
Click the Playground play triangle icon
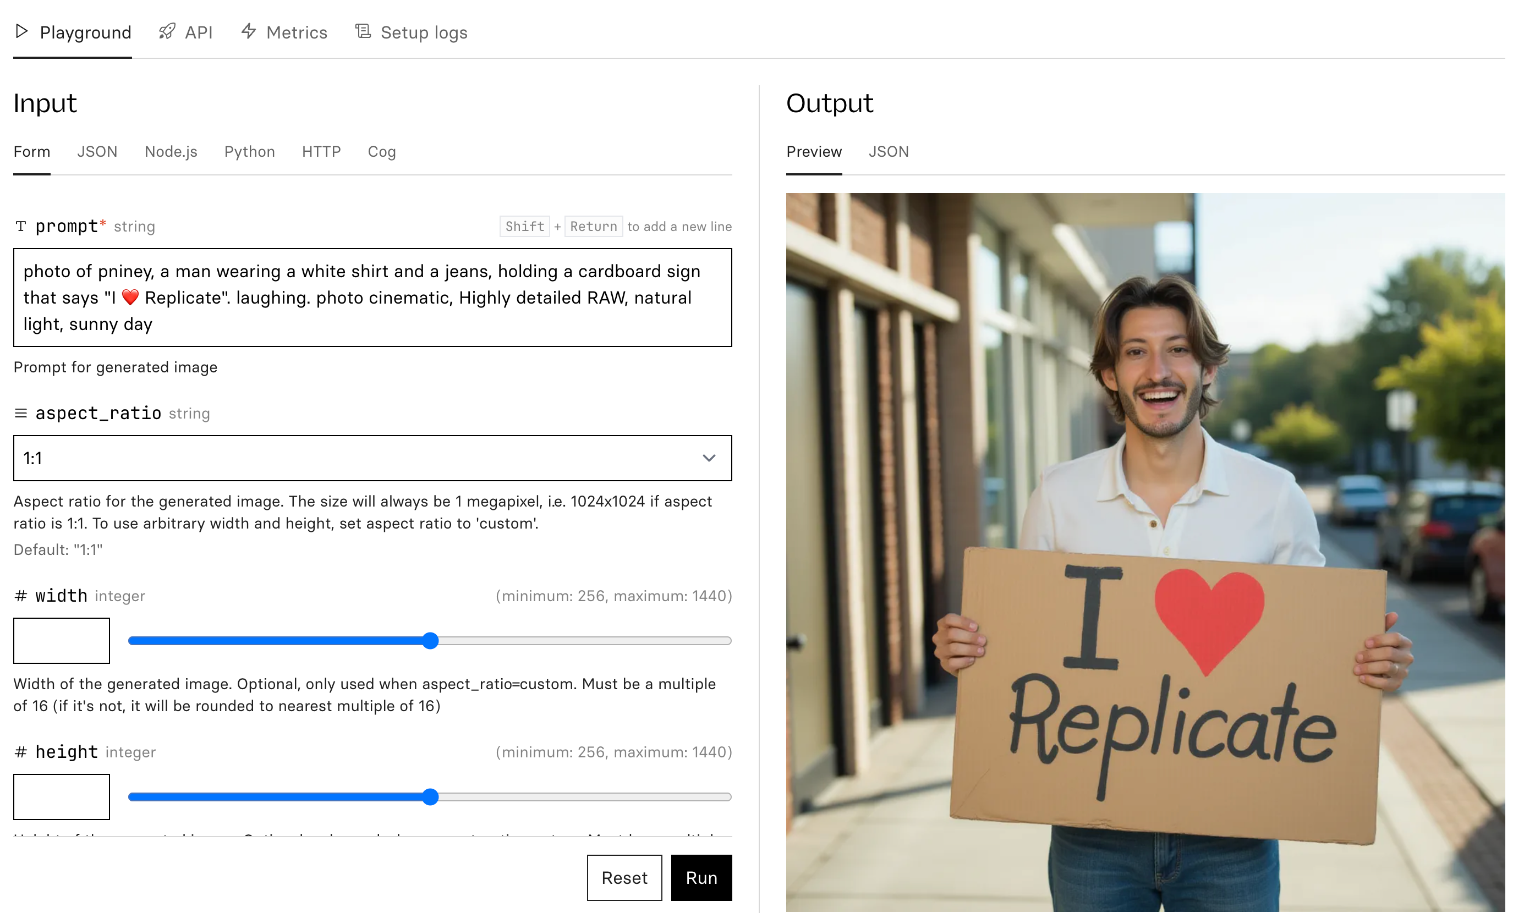point(21,31)
